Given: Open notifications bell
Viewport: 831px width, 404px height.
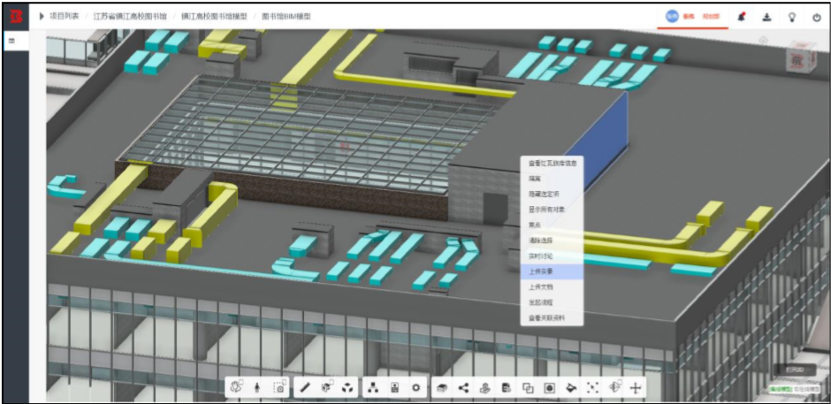Looking at the screenshot, I should [x=742, y=17].
